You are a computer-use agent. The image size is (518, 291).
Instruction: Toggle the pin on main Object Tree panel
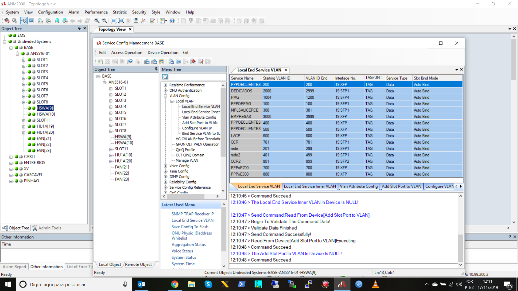(79, 28)
